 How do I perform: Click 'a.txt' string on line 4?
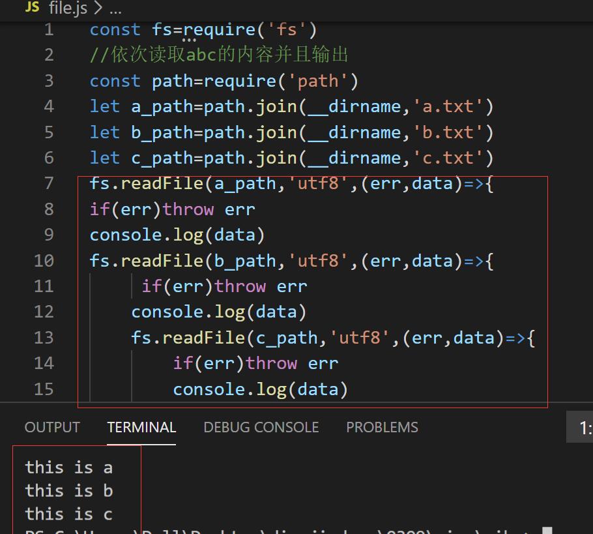447,107
